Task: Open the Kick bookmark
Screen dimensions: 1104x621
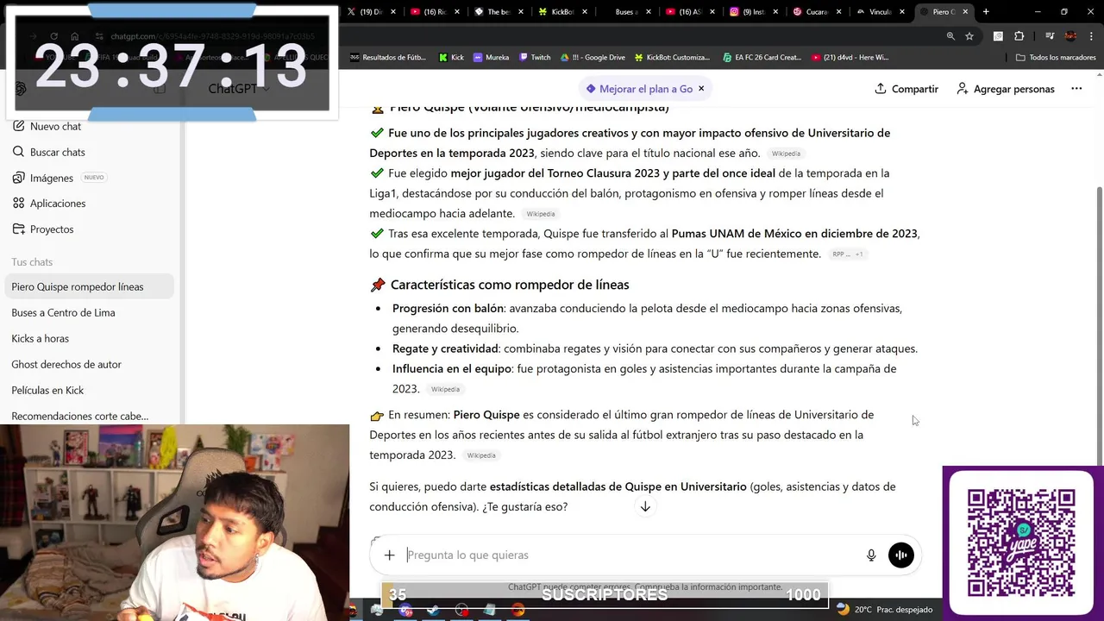Action: 451,58
